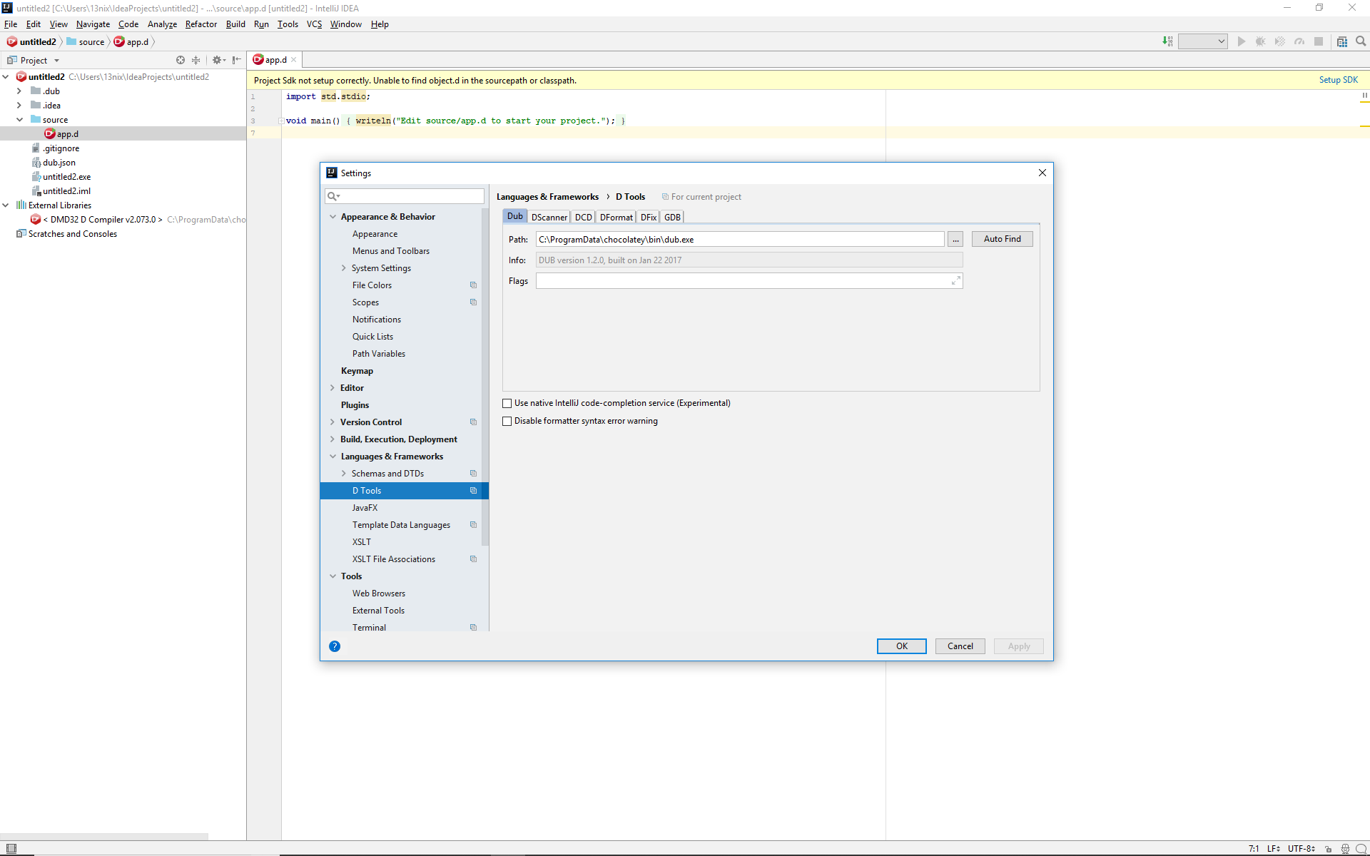The width and height of the screenshot is (1370, 856).
Task: Select the Search Everywhere magnifier icon
Action: coord(1361,41)
